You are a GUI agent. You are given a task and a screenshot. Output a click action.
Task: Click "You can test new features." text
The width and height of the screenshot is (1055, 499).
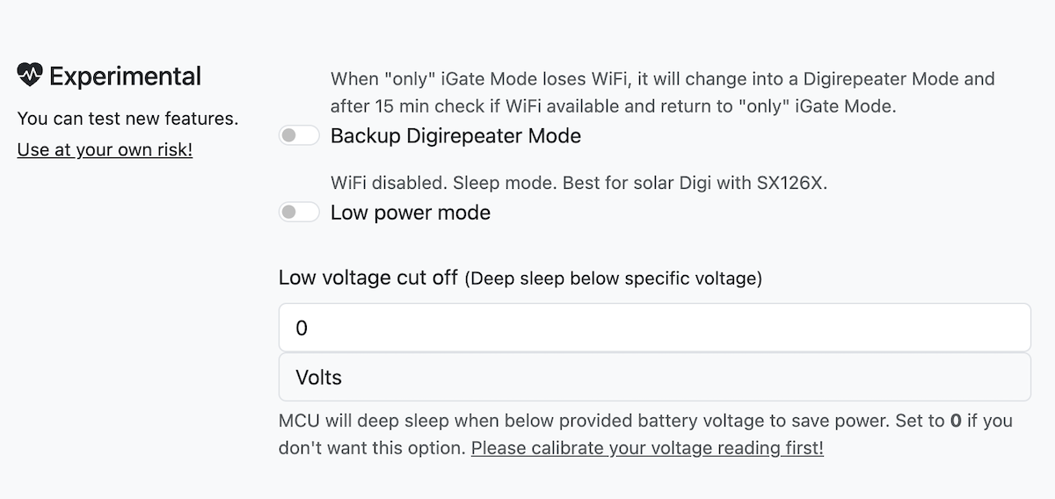click(x=127, y=118)
